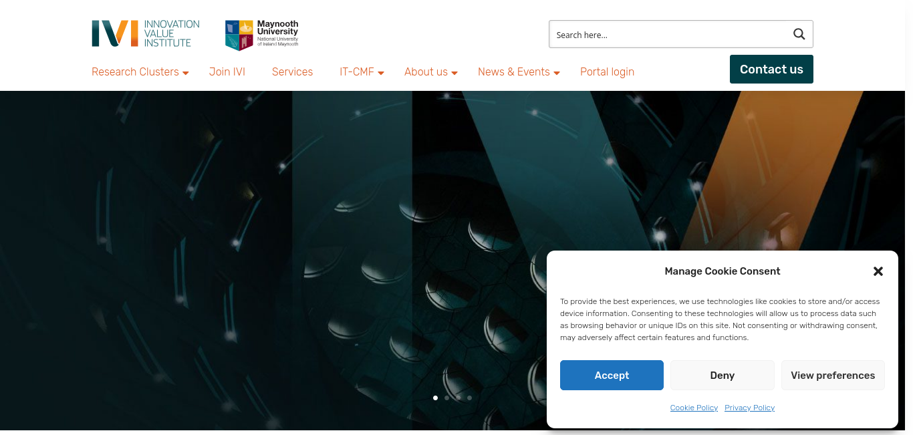Screen dimensions: 913x435
Task: Select the first carousel slide dot
Action: coord(435,398)
